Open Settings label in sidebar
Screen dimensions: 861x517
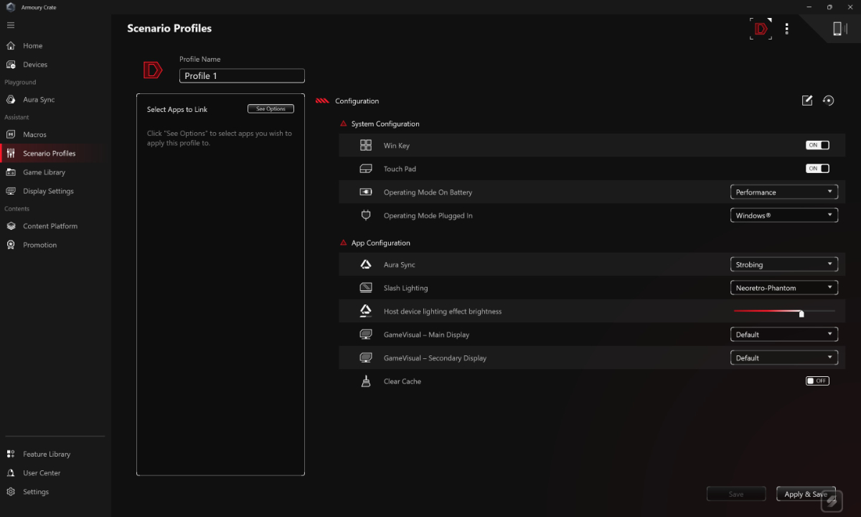tap(36, 492)
